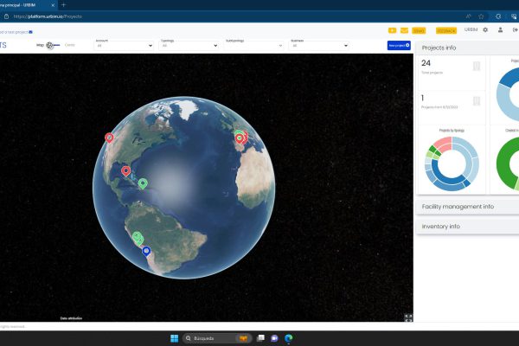Click the icon on the 24 total projects card
Image resolution: width=519 pixels, height=346 pixels.
[477, 67]
